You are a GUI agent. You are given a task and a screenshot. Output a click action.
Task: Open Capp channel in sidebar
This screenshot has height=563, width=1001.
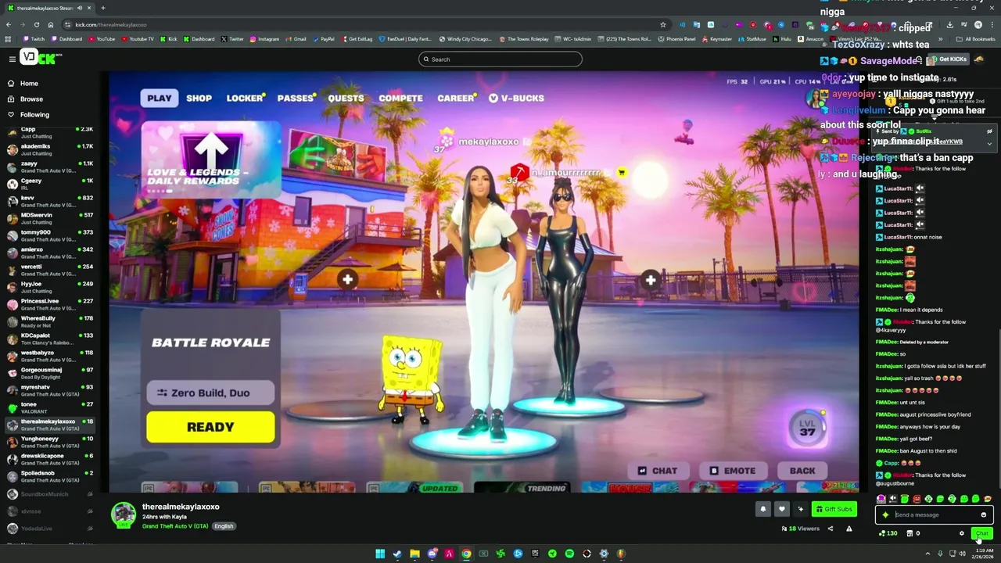48,132
